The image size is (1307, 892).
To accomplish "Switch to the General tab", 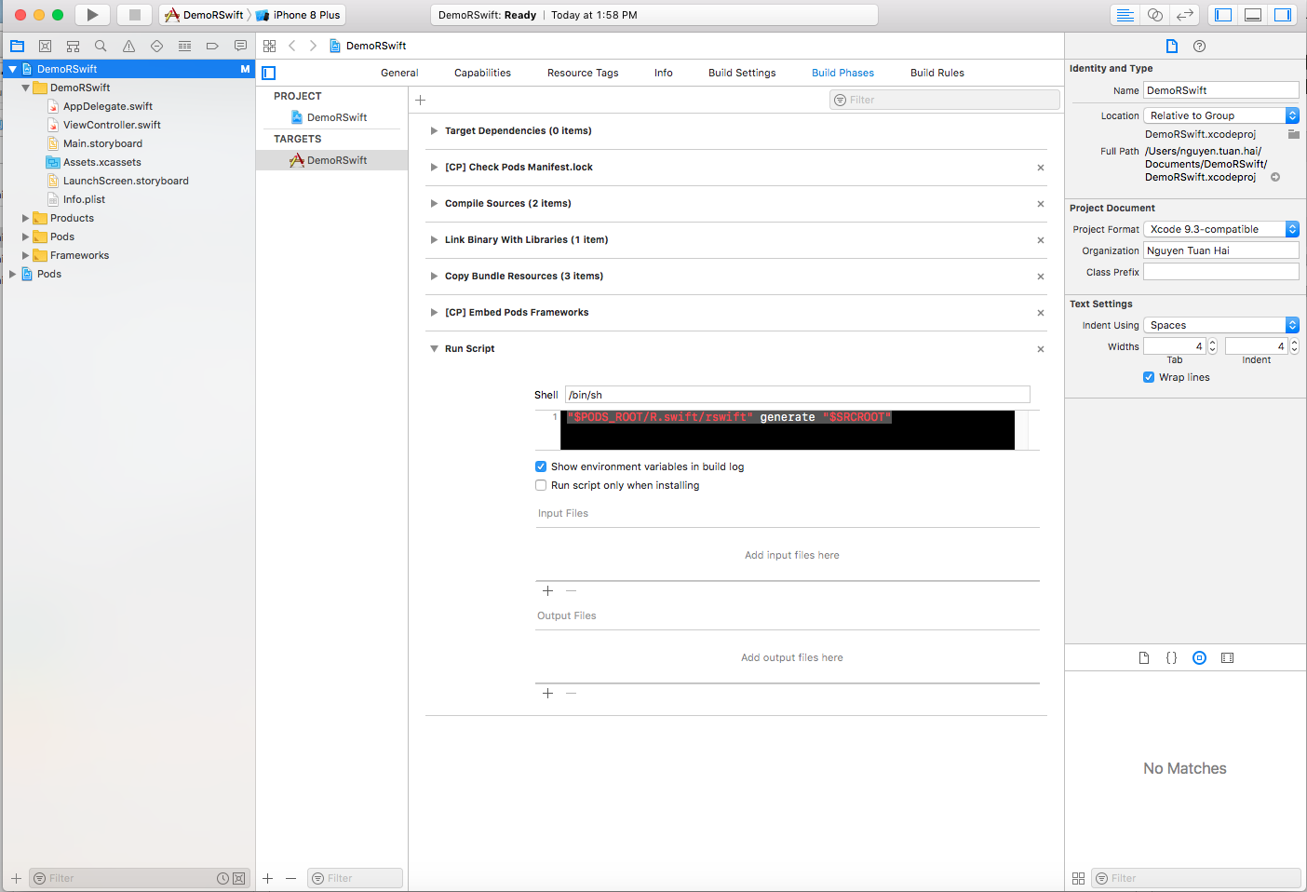I will tap(399, 73).
